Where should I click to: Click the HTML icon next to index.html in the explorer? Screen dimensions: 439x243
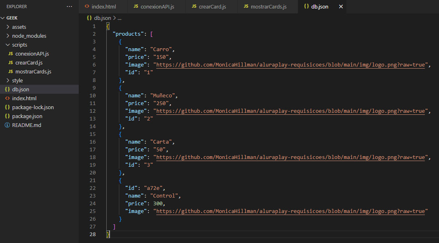pos(7,99)
